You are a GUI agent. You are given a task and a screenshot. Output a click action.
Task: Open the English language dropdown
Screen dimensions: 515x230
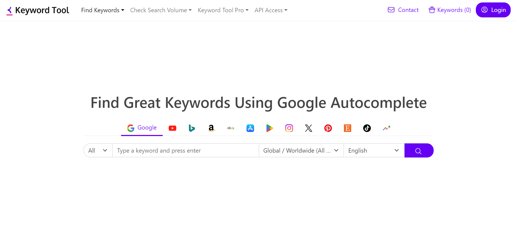click(x=374, y=150)
